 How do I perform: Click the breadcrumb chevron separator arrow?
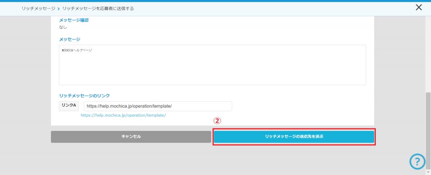click(59, 8)
